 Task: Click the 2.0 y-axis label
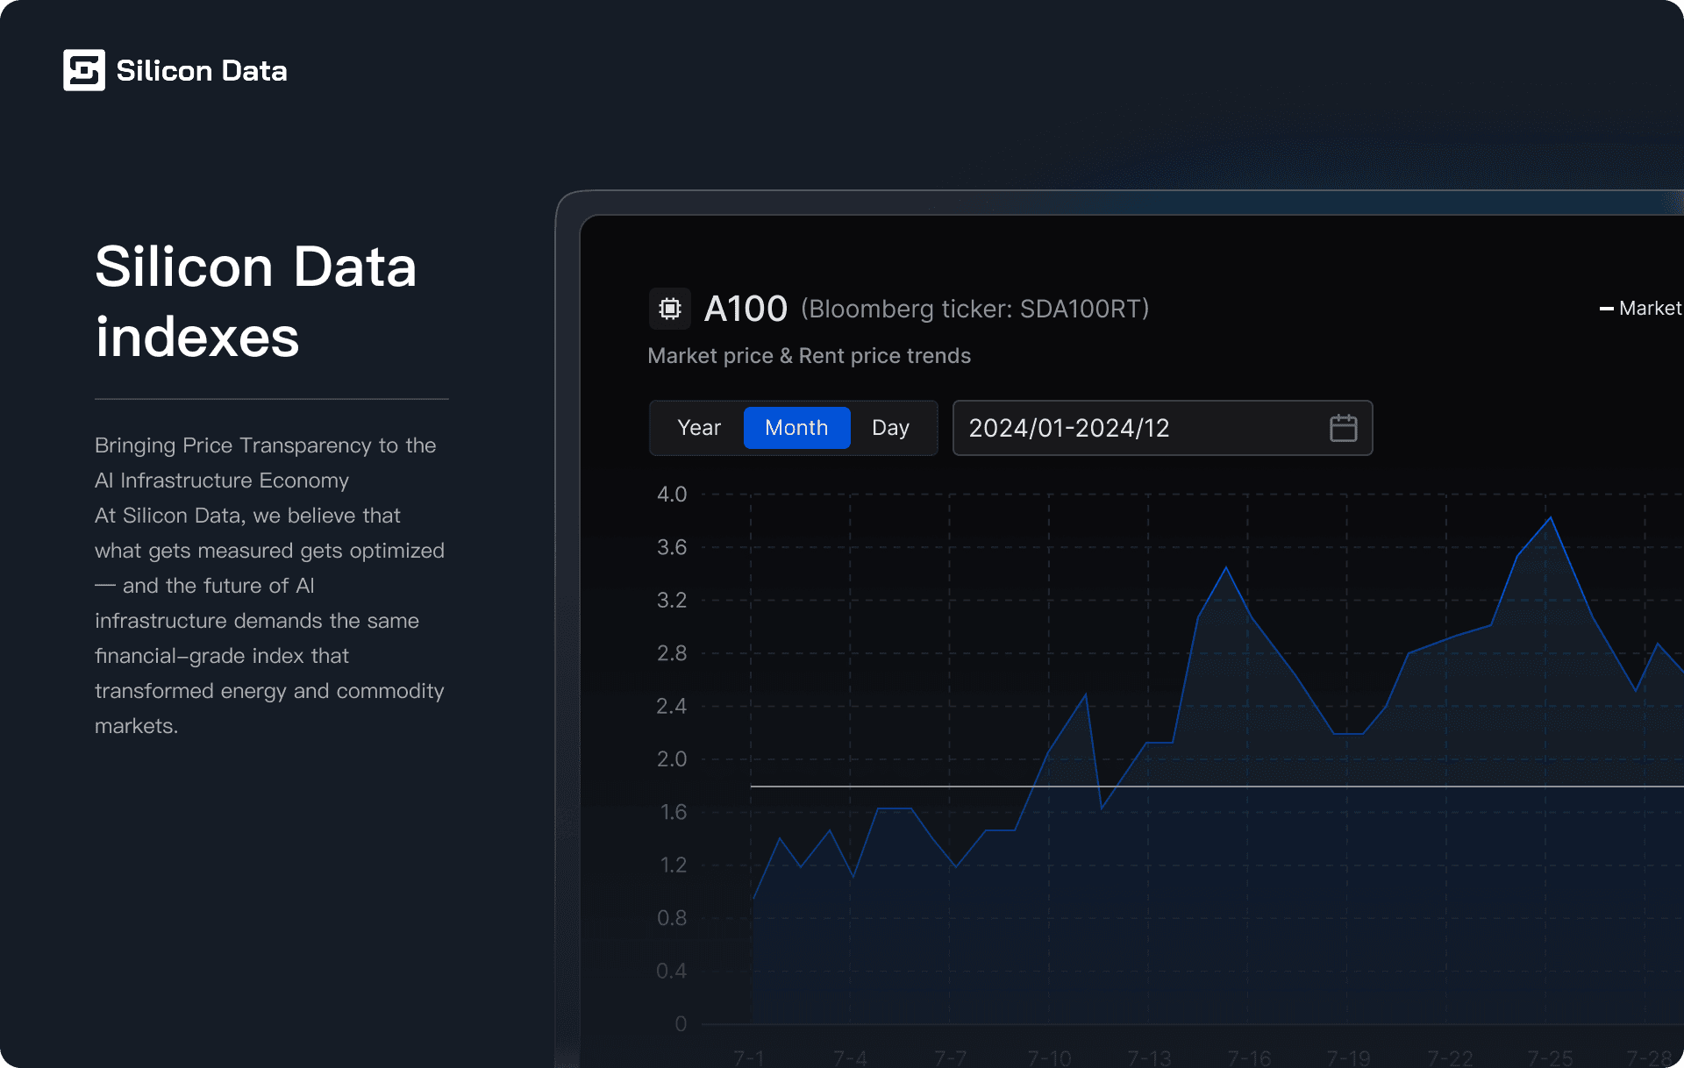pos(672,759)
